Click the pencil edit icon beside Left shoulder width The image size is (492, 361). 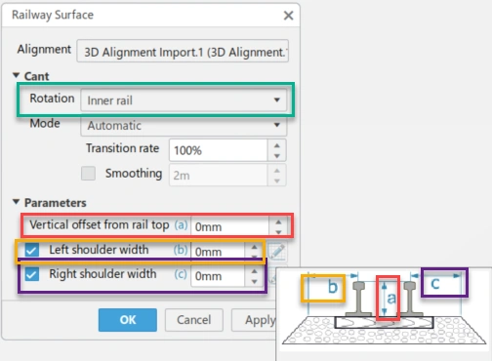click(x=277, y=252)
